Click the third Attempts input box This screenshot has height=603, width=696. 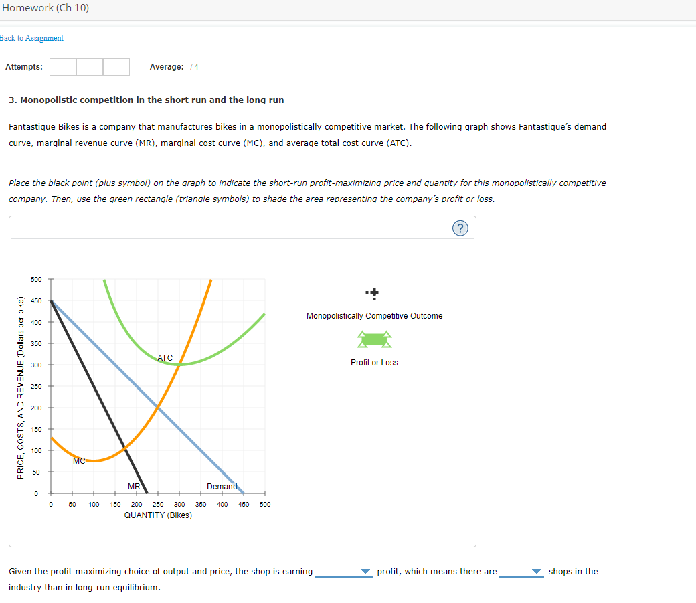click(116, 67)
